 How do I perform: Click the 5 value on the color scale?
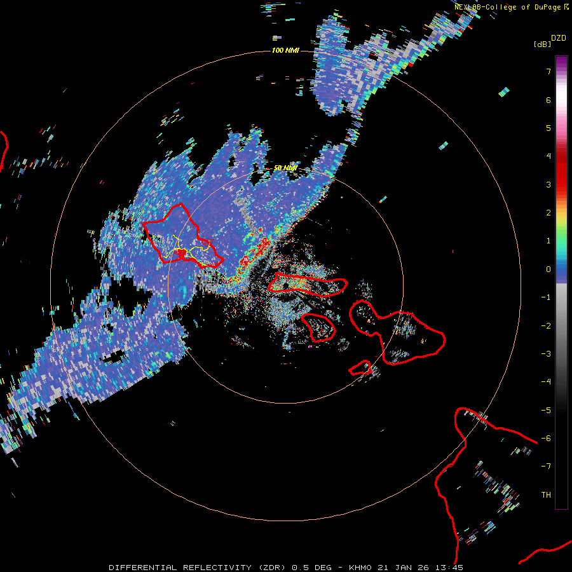point(548,128)
